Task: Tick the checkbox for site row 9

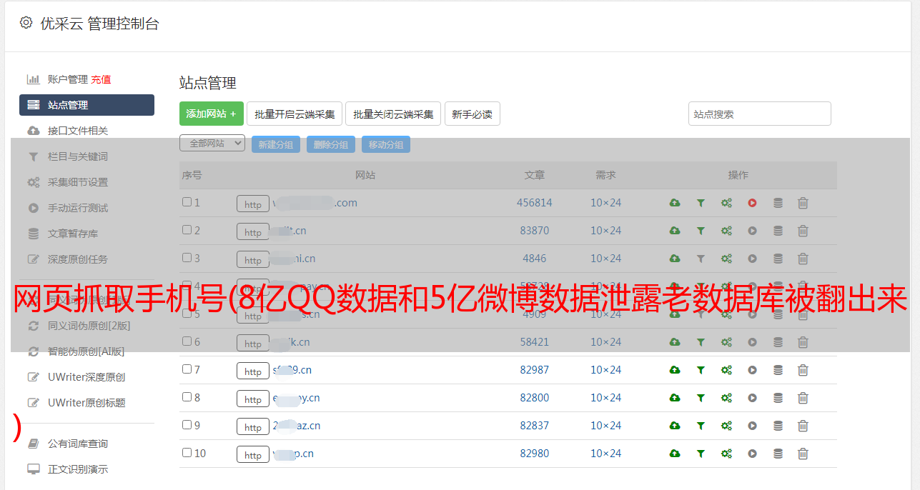Action: tap(187, 425)
